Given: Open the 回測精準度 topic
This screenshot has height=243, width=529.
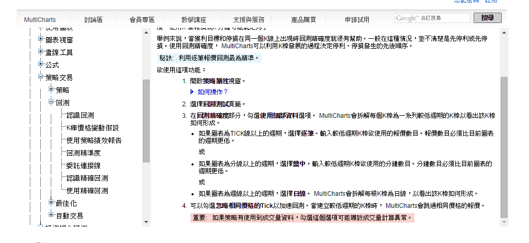Looking at the screenshot, I should tap(83, 153).
